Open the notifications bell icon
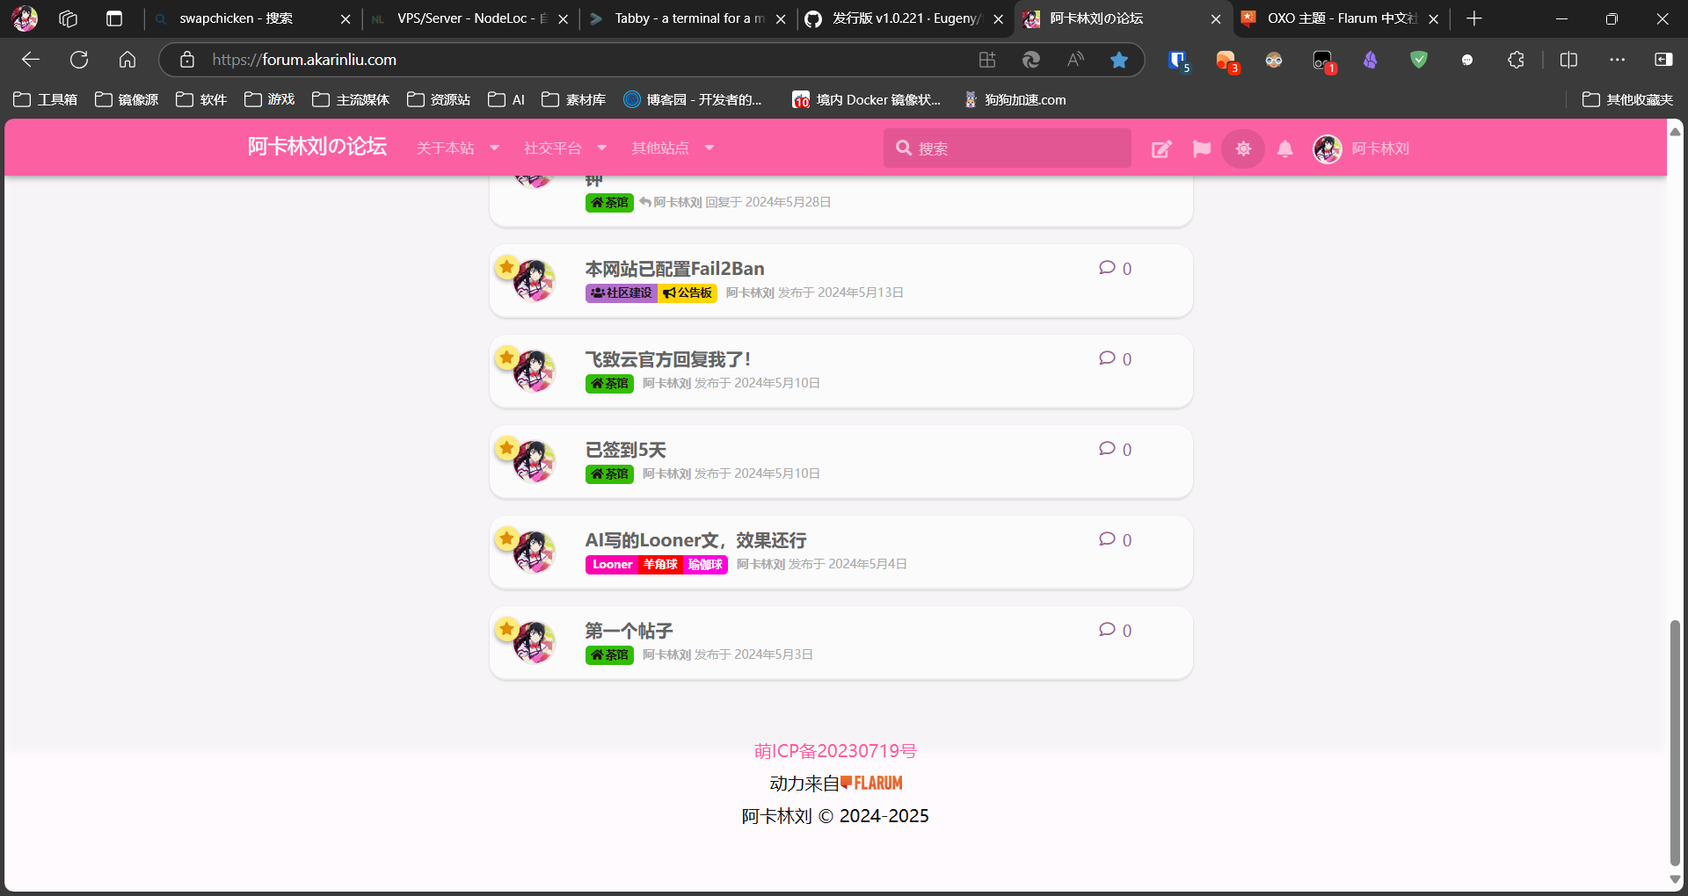The width and height of the screenshot is (1688, 896). point(1284,149)
